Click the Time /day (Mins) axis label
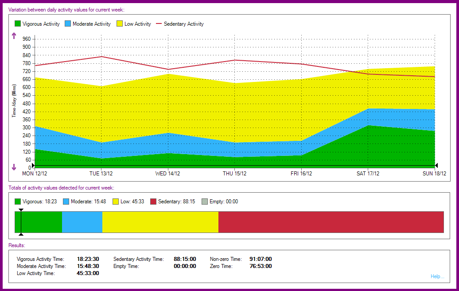Screen dimensions: 459x291 (x=14, y=99)
